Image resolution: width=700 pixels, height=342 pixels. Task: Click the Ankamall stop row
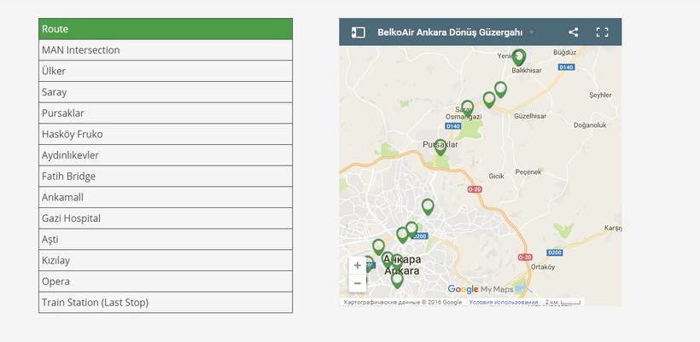(x=166, y=197)
